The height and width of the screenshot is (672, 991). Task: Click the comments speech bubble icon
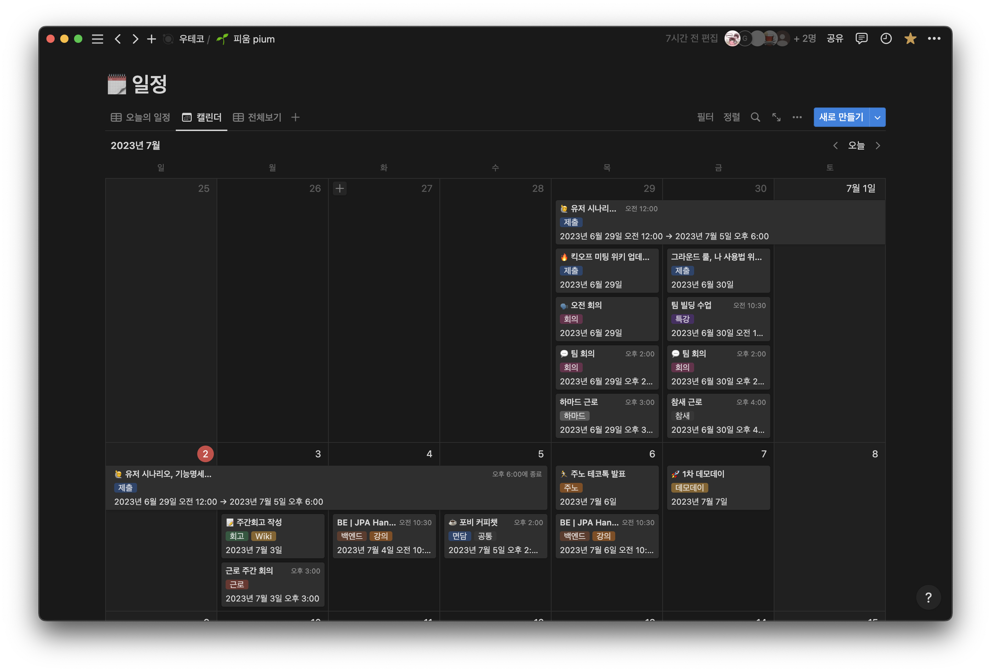coord(861,39)
